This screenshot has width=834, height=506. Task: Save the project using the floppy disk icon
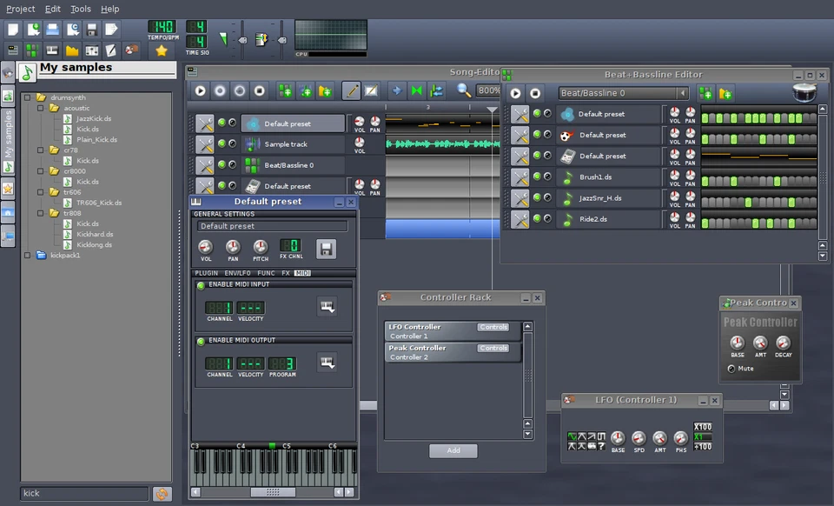(x=92, y=29)
